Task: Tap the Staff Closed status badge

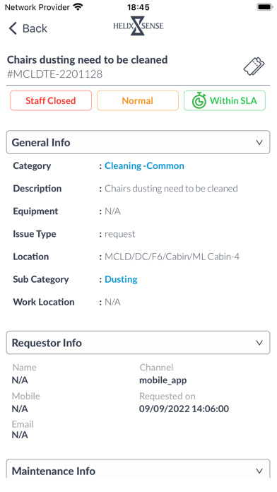Action: tap(51, 100)
